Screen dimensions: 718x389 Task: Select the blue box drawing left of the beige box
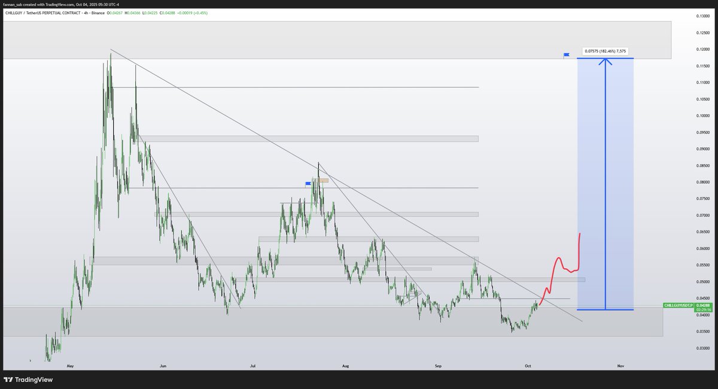[x=308, y=183]
